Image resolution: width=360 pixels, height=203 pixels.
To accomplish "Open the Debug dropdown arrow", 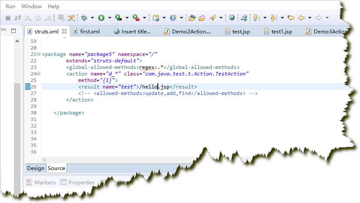I will [92, 18].
